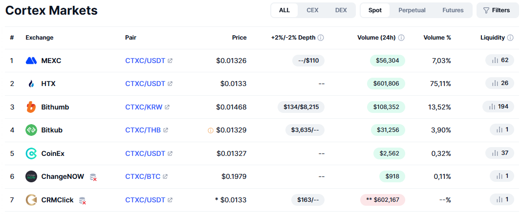The width and height of the screenshot is (522, 217).
Task: Click the $0.1979 price value
Action: pos(234,176)
